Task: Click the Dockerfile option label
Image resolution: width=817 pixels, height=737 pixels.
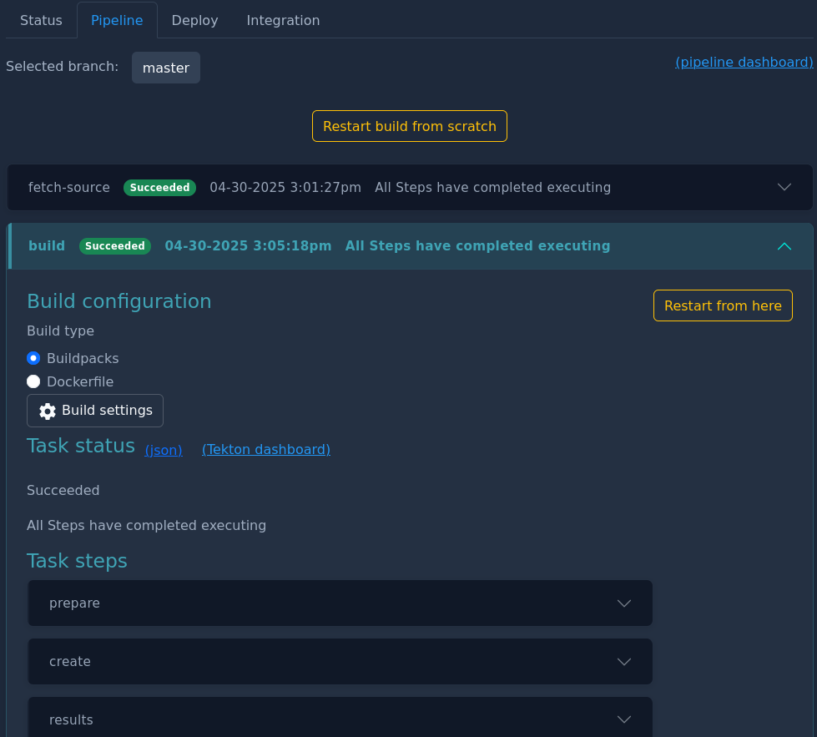Action: [x=80, y=382]
